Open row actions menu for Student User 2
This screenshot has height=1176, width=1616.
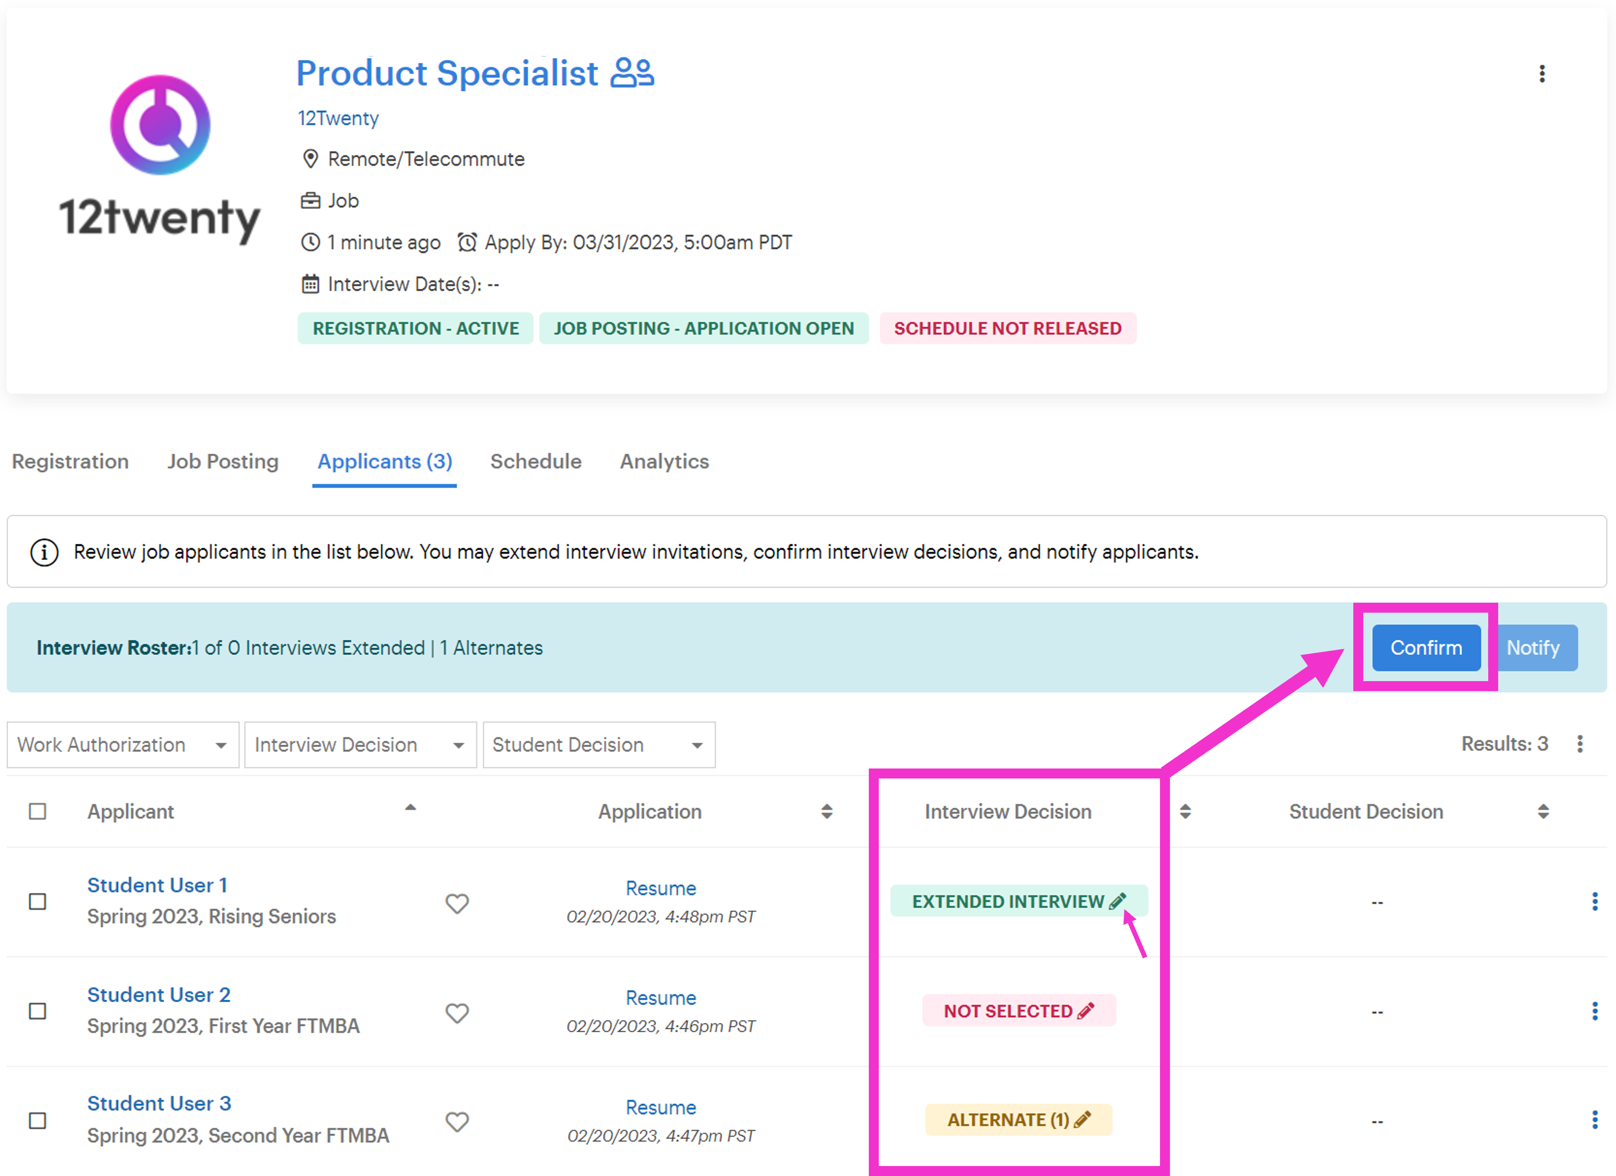pyautogui.click(x=1595, y=1012)
